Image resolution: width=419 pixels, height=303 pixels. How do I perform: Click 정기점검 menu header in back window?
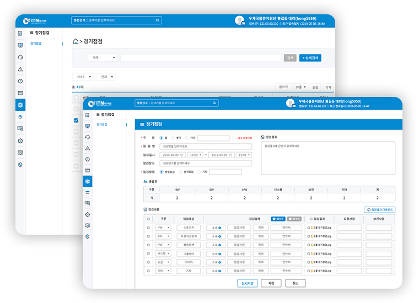[40, 33]
